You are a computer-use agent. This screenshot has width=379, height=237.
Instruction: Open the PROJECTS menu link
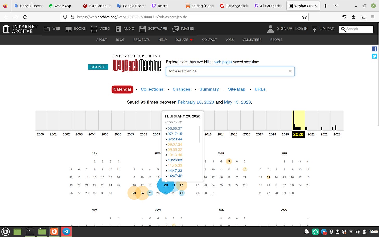point(141,40)
